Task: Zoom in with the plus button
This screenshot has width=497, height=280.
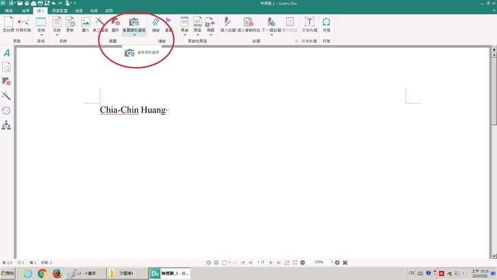Action: coord(337,262)
